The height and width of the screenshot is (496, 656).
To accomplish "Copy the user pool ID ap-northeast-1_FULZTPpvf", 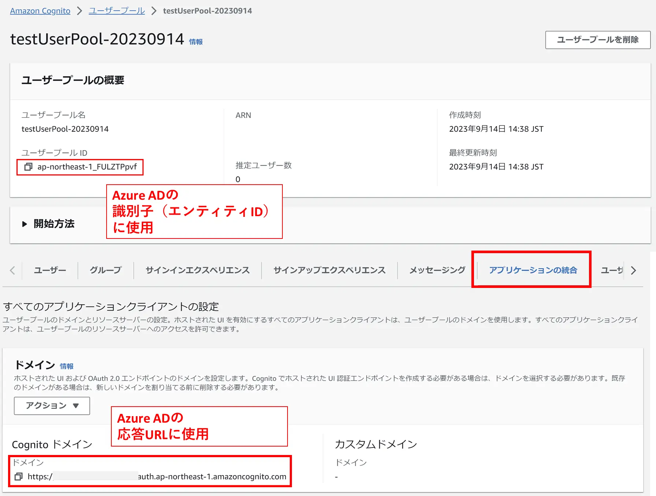I will tap(28, 167).
